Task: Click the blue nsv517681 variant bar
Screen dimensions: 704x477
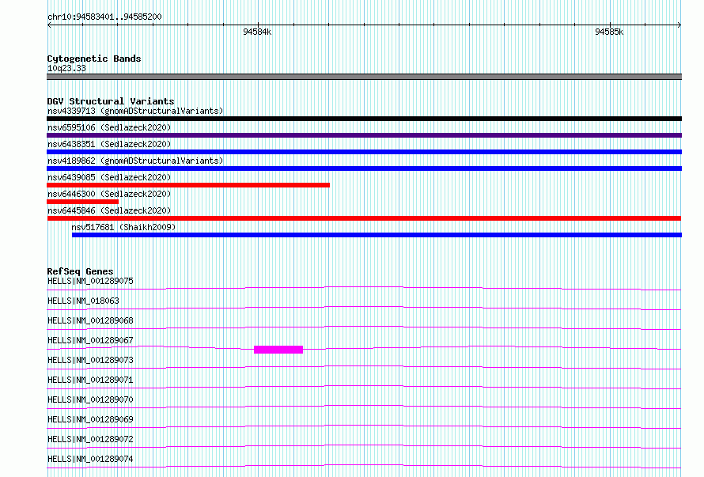Action: pyautogui.click(x=377, y=235)
